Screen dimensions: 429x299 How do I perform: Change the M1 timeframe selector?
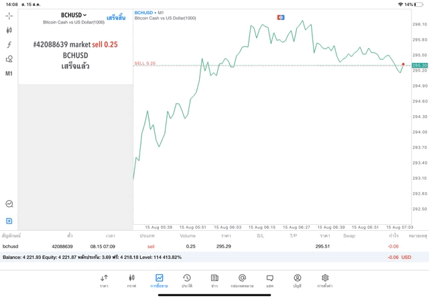(9, 74)
